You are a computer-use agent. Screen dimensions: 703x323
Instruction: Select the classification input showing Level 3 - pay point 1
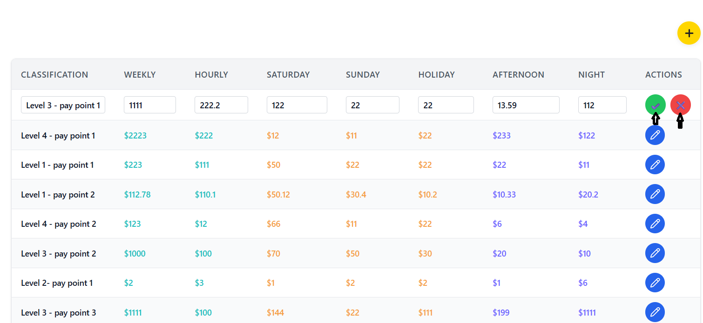tap(63, 105)
